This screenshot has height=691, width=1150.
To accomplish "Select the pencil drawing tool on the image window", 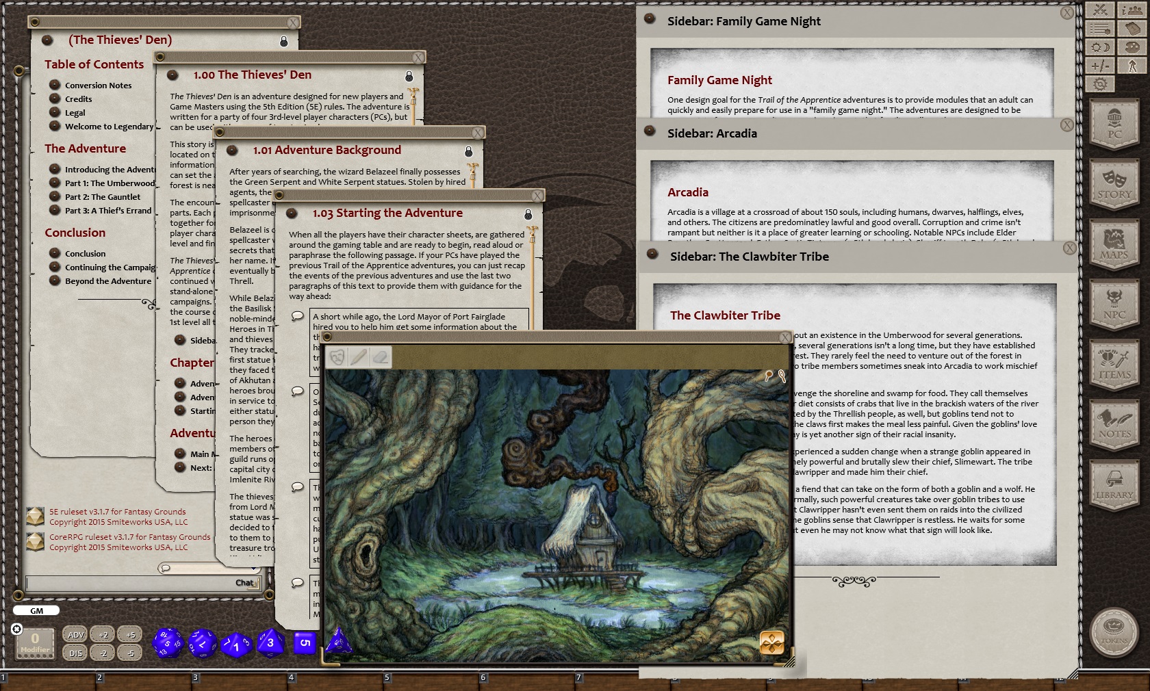I will (x=359, y=357).
